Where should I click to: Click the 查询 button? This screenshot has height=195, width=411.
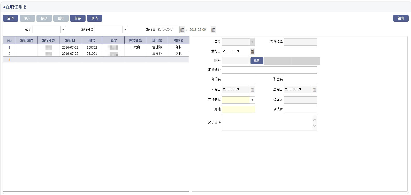pos(11,18)
